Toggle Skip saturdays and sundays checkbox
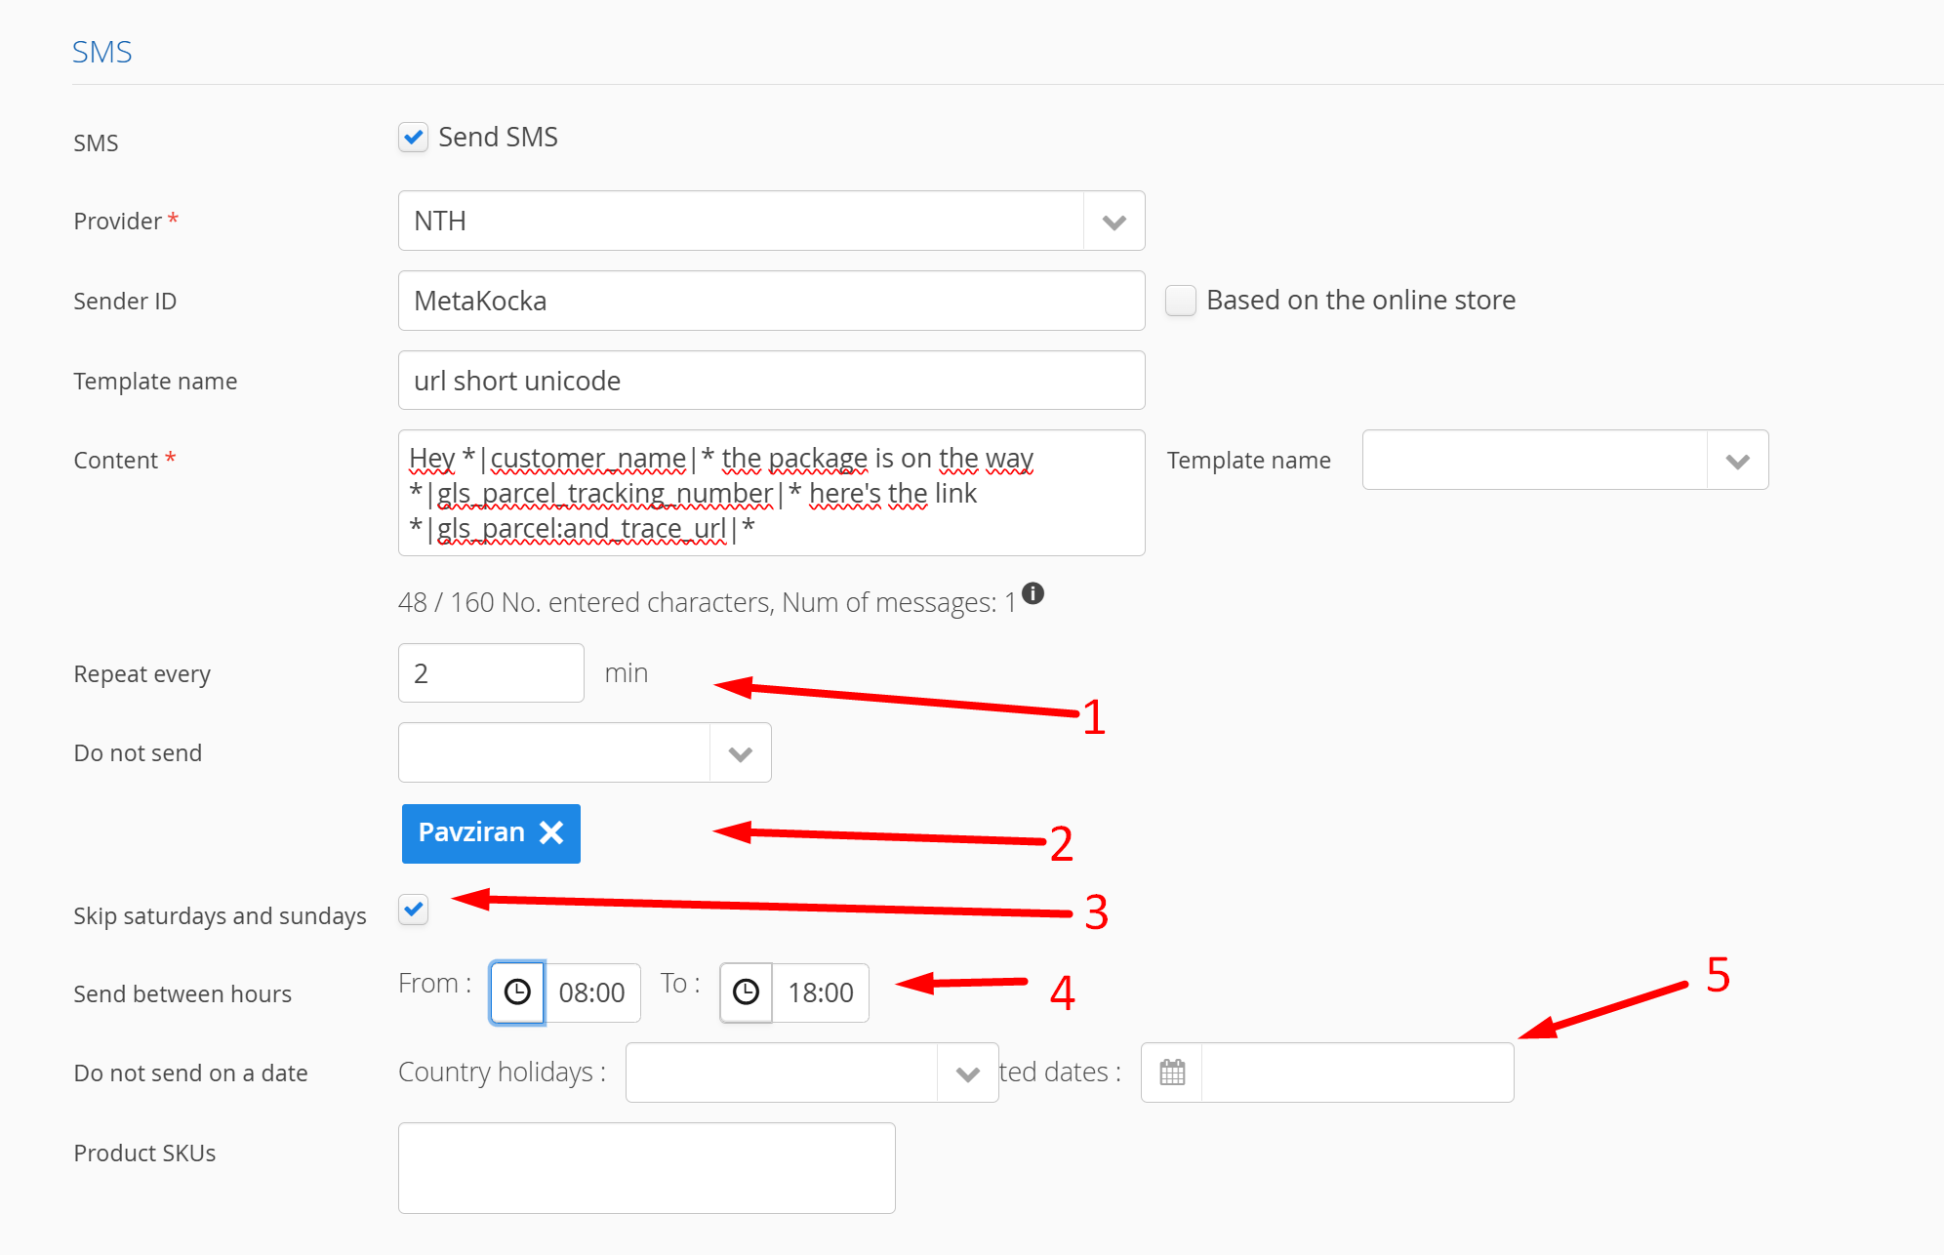This screenshot has height=1255, width=1944. (x=414, y=911)
